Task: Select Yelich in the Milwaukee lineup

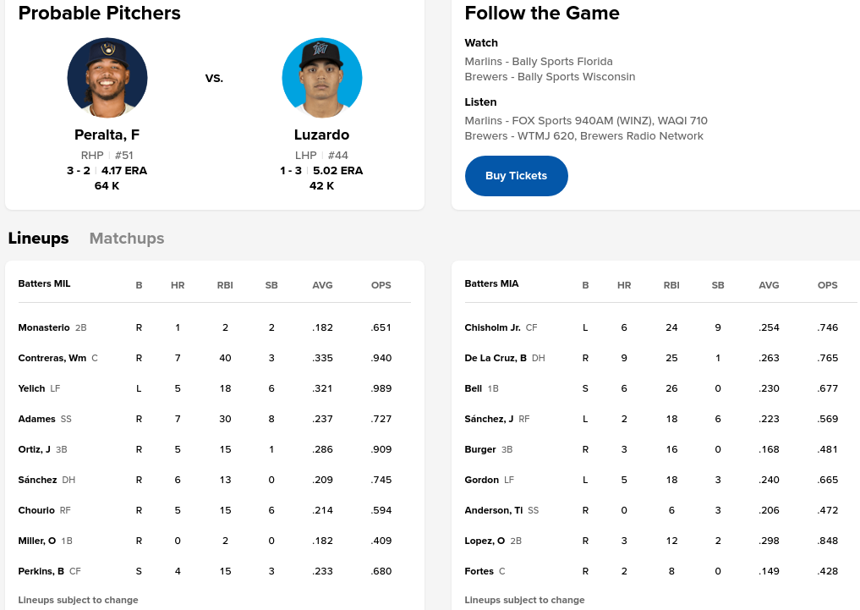Action: point(31,388)
